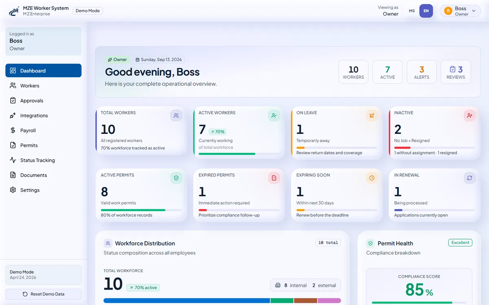Click the Workforce Distribution people icon
The height and width of the screenshot is (305, 489).
pyautogui.click(x=108, y=243)
